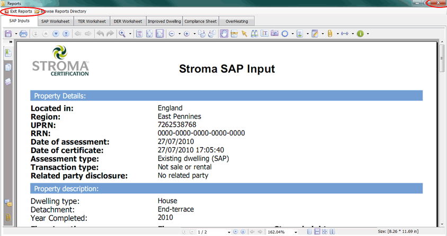
Task: Click the green info icon
Action: tap(360, 34)
